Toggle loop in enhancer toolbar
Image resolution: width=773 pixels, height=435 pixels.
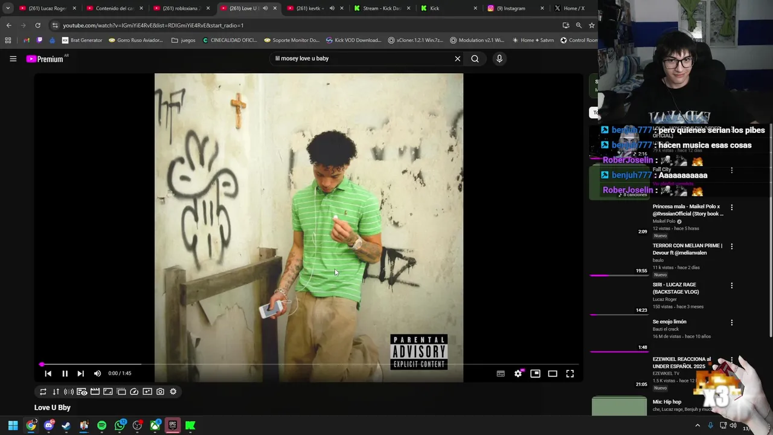pyautogui.click(x=43, y=391)
